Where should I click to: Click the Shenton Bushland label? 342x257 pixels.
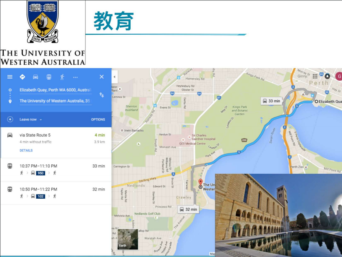point(132,108)
